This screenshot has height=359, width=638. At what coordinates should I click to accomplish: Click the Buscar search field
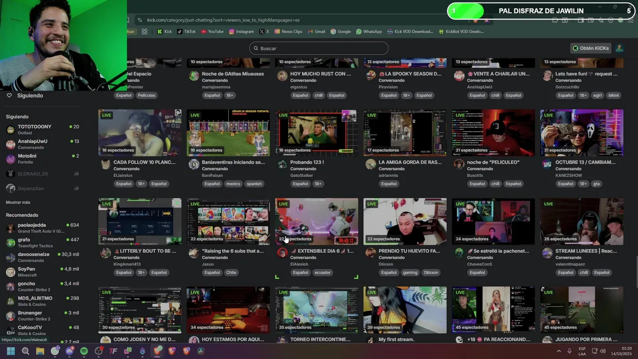pos(319,48)
